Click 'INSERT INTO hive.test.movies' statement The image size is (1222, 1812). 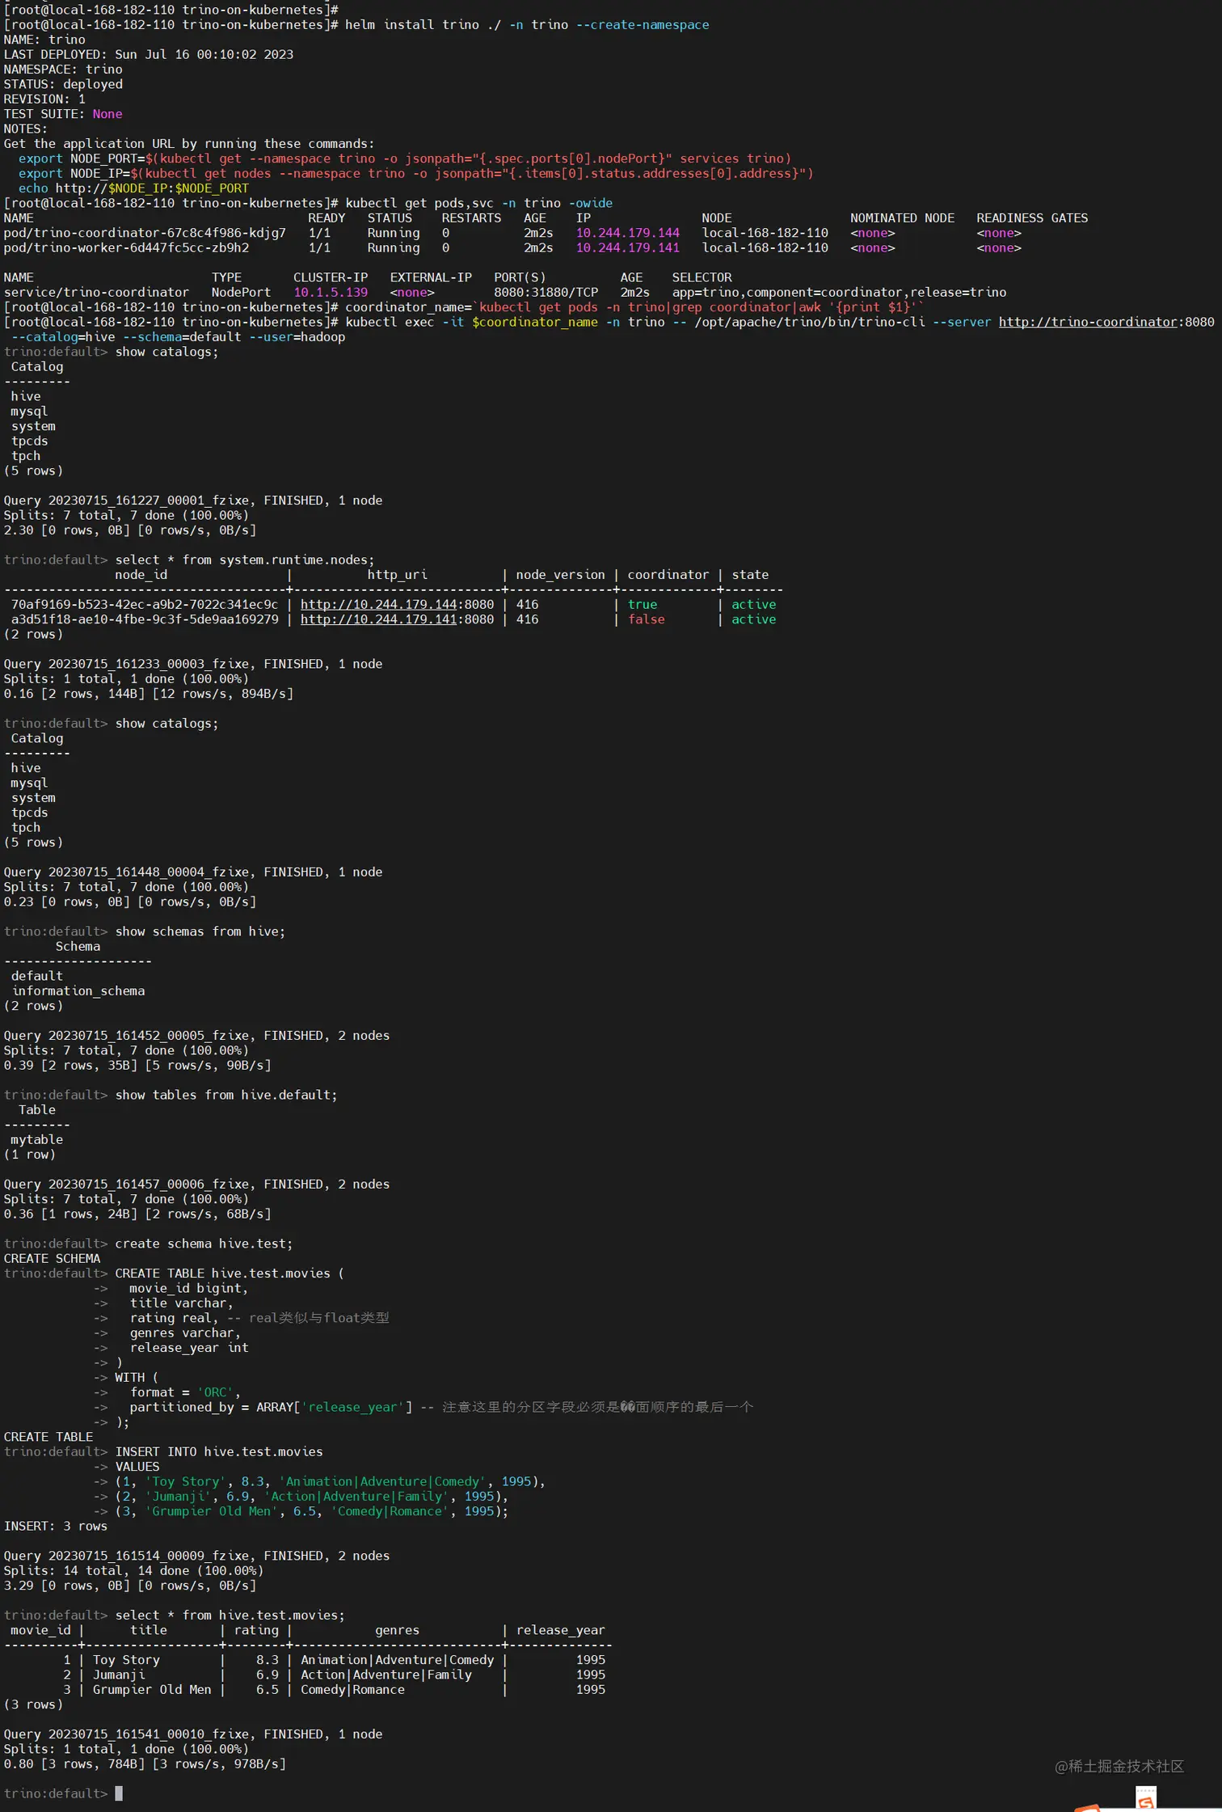(x=219, y=1451)
